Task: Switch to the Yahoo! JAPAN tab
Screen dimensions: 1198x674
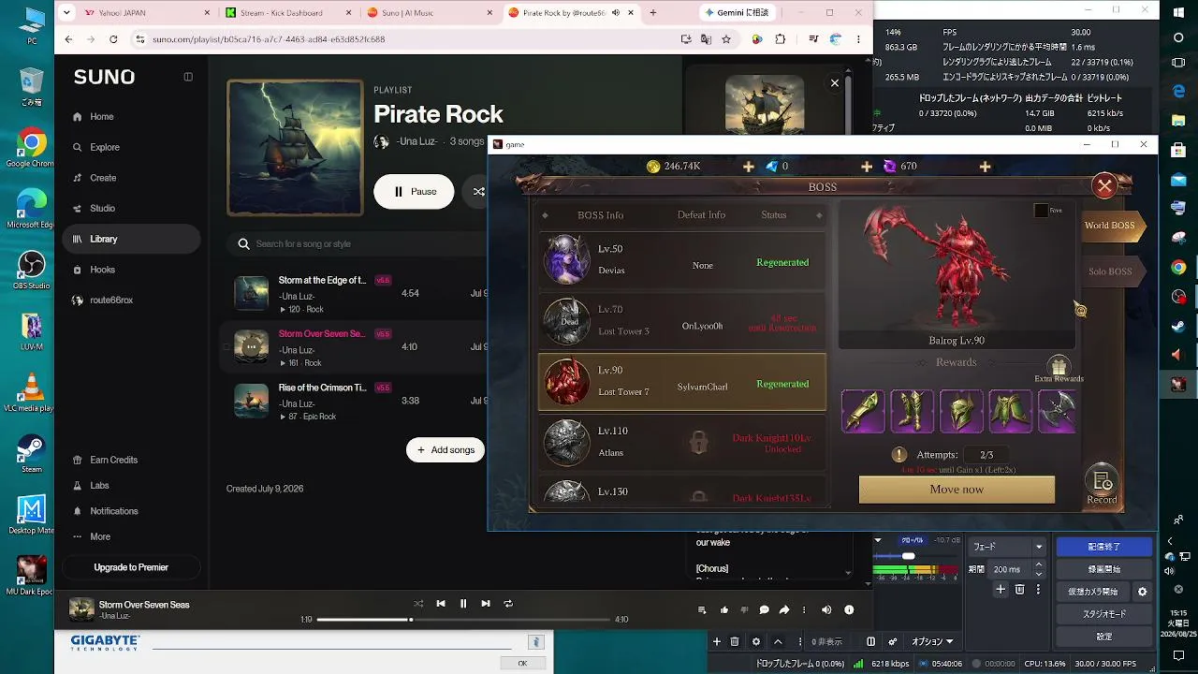Action: click(138, 13)
